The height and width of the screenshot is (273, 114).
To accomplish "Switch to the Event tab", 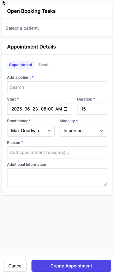I will click(43, 65).
